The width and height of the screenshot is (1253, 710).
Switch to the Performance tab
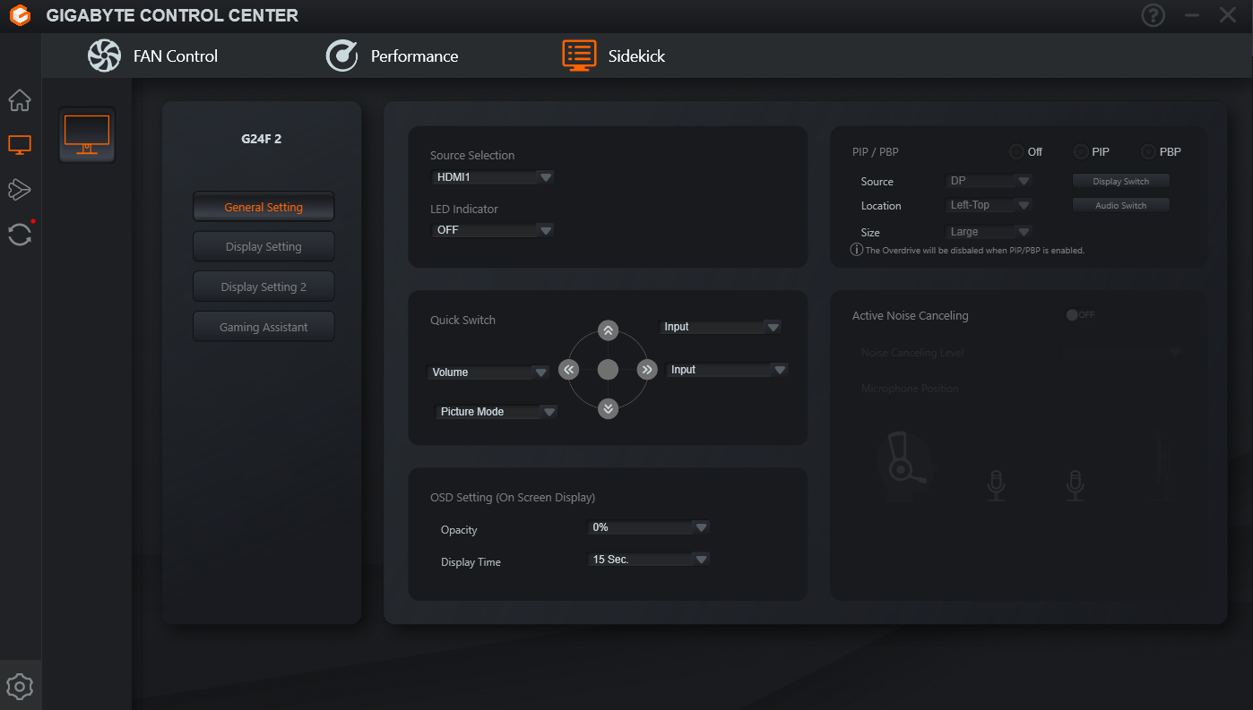point(392,56)
